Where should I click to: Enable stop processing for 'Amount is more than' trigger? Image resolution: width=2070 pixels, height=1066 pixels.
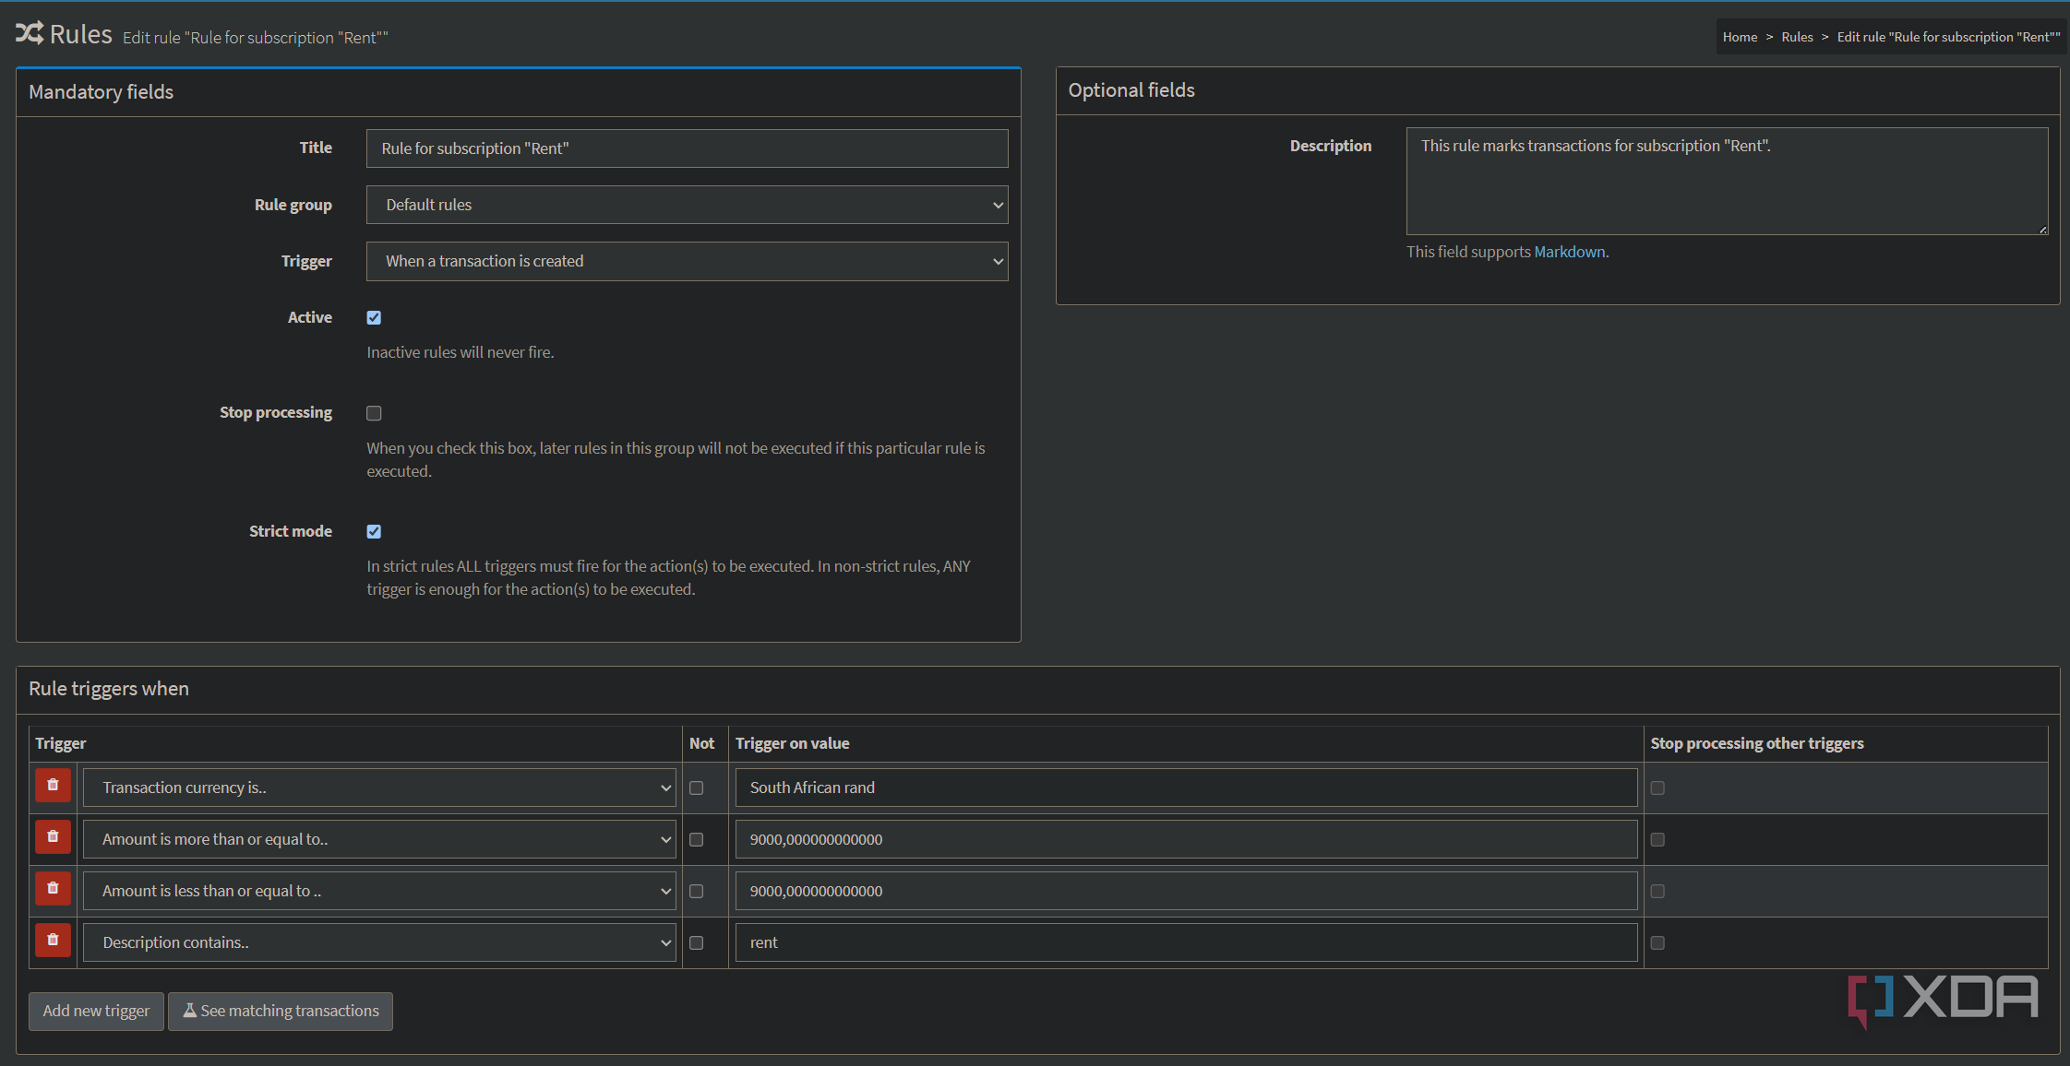tap(1657, 840)
